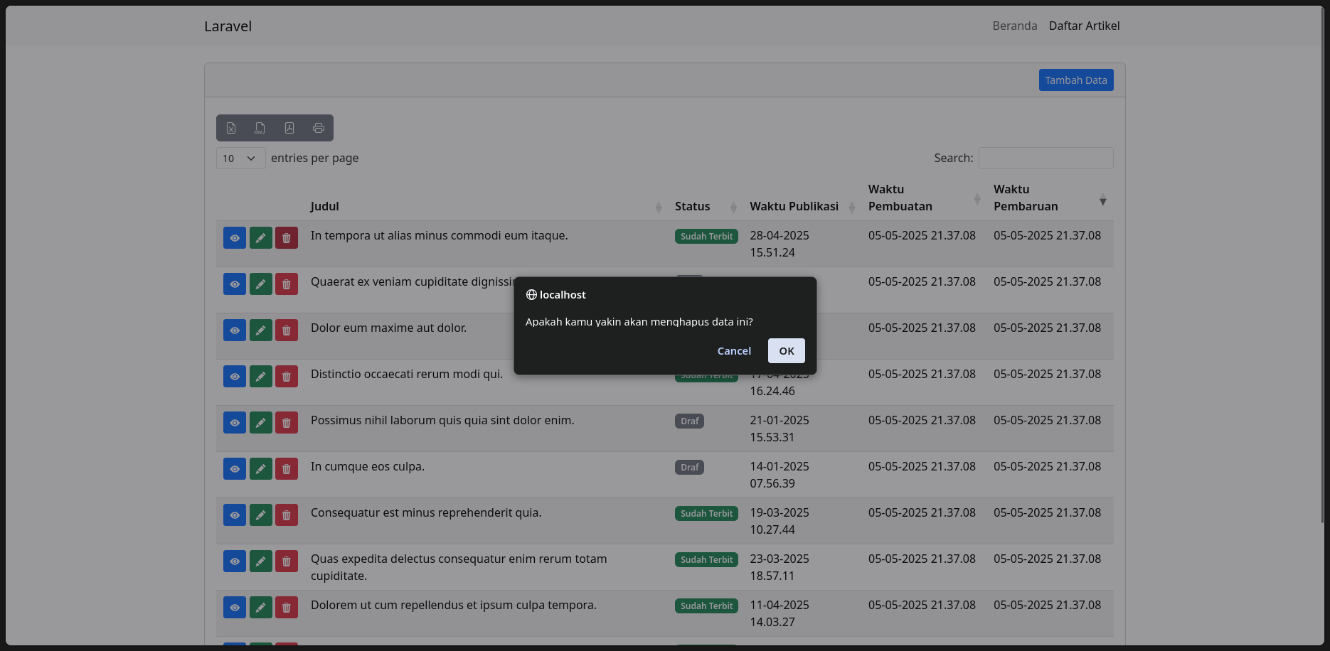1330x651 pixels.
Task: Focus the Search input field
Action: click(x=1046, y=158)
